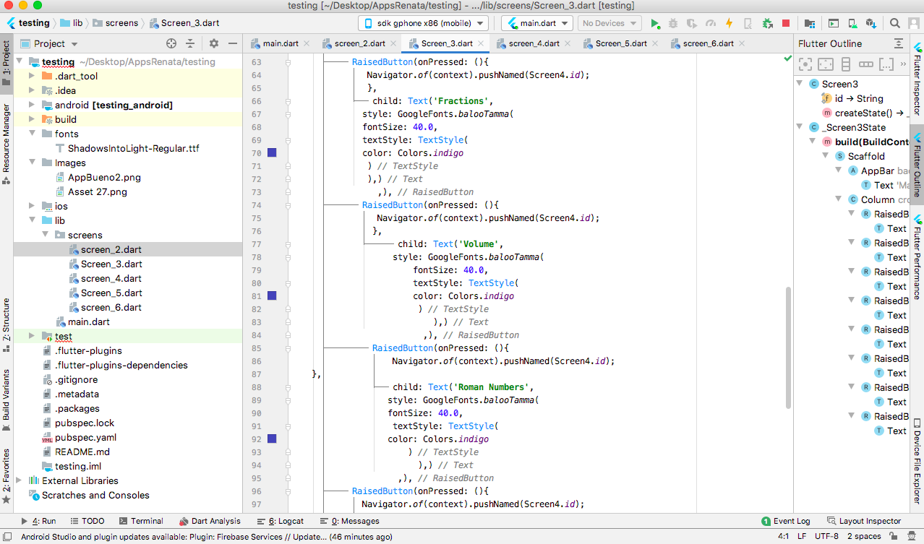This screenshot has width=924, height=544.
Task: Click blue color swatch on line 70 gutter
Action: 272,152
